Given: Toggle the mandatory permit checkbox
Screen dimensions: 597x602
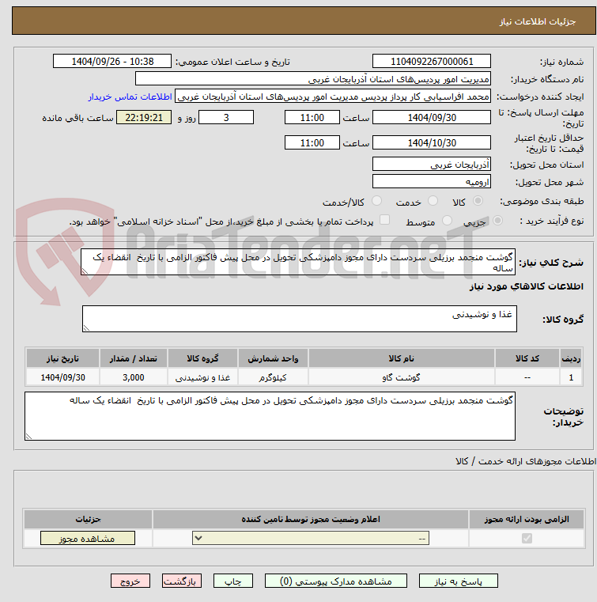Looking at the screenshot, I should (x=527, y=538).
